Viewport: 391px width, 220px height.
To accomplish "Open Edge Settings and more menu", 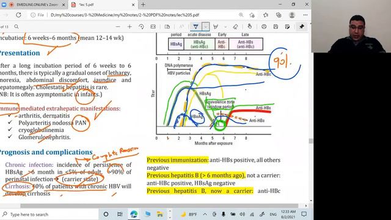I will coord(305,15).
